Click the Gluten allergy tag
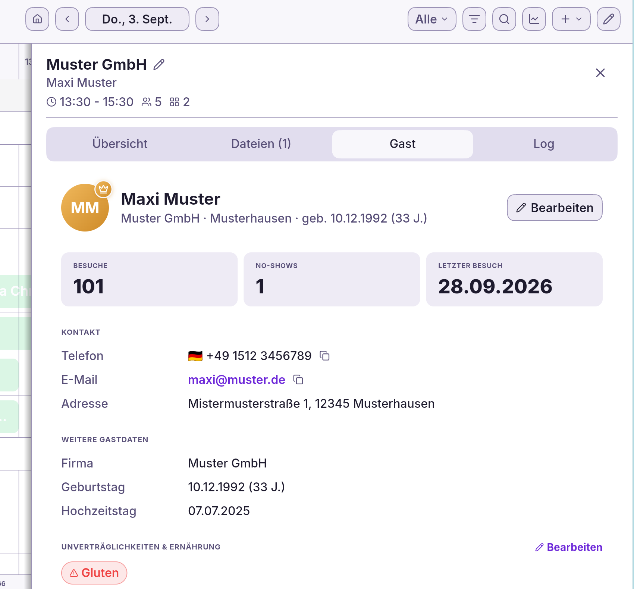The width and height of the screenshot is (634, 589). click(x=94, y=573)
